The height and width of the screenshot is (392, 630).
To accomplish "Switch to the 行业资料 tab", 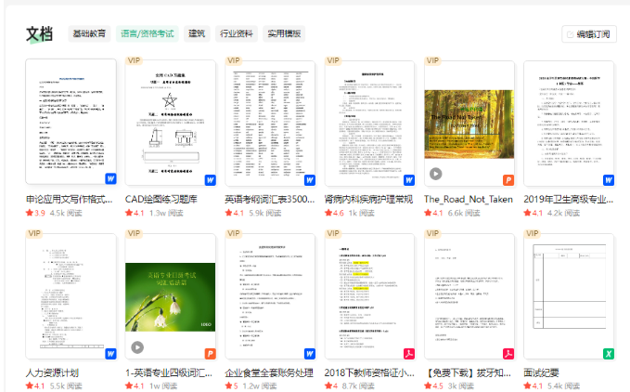I will 236,34.
